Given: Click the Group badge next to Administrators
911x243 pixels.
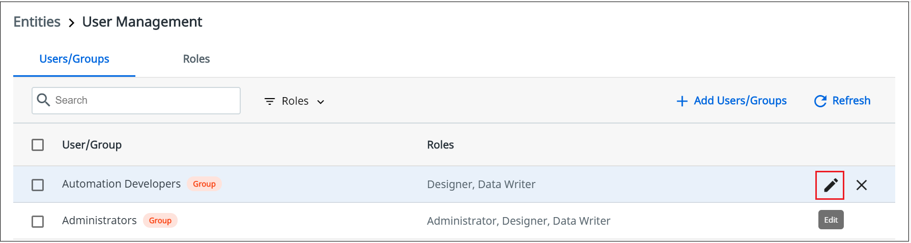Looking at the screenshot, I should (x=160, y=221).
